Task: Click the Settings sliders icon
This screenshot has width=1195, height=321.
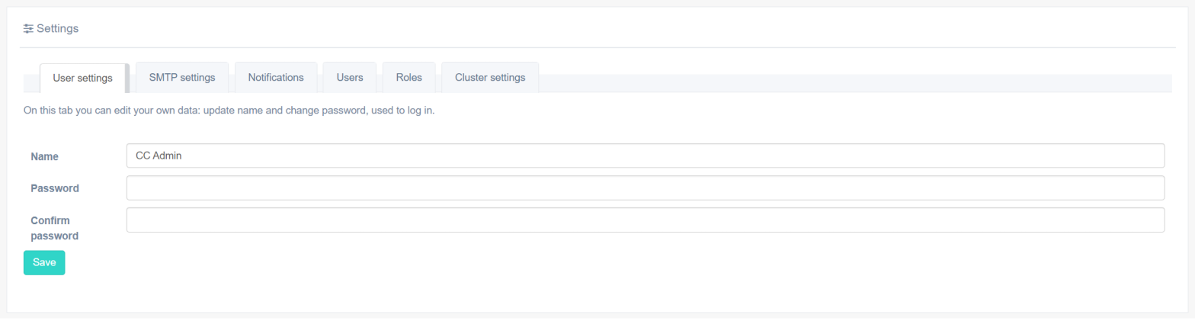Action: click(x=29, y=29)
